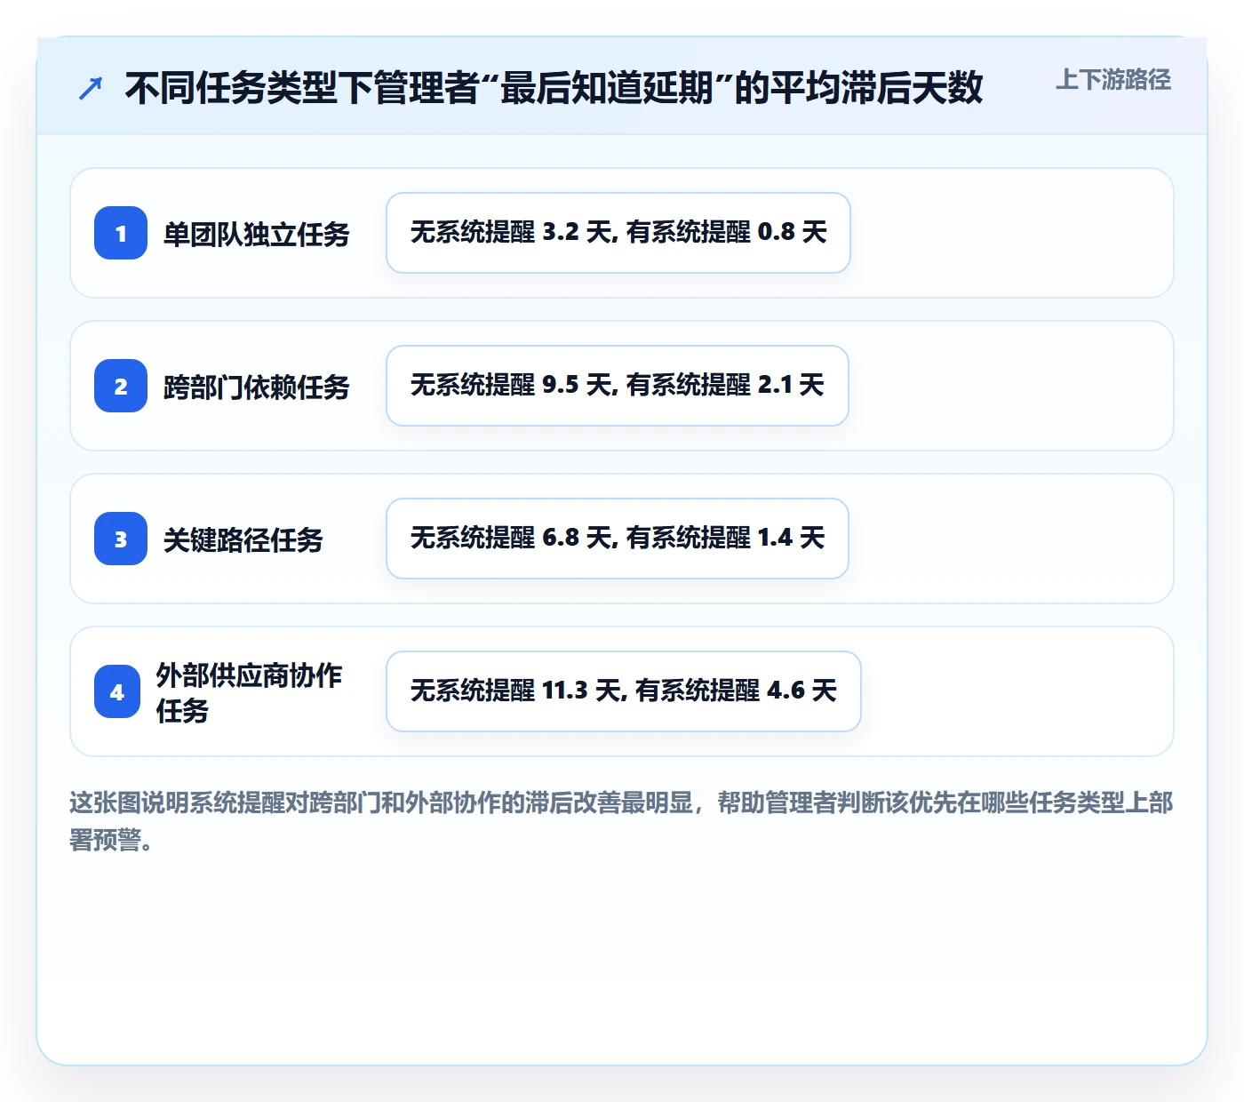Click the value box 无系统提醒 9.5 天, 有系统提醒 2.1 天
The height and width of the screenshot is (1102, 1244).
618,386
